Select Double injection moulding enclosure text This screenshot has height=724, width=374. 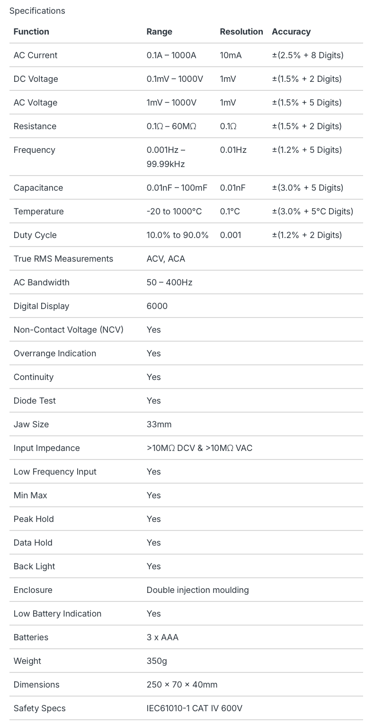click(198, 590)
